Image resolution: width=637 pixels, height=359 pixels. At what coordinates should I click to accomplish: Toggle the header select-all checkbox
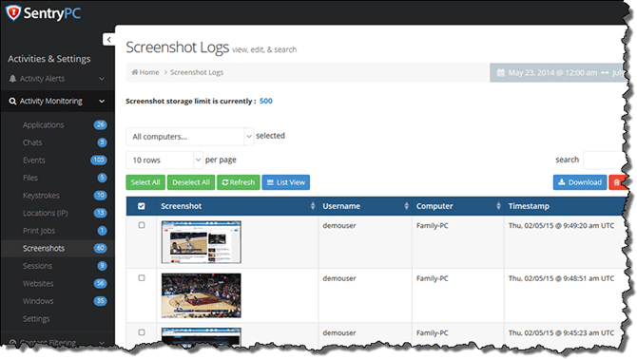click(142, 206)
